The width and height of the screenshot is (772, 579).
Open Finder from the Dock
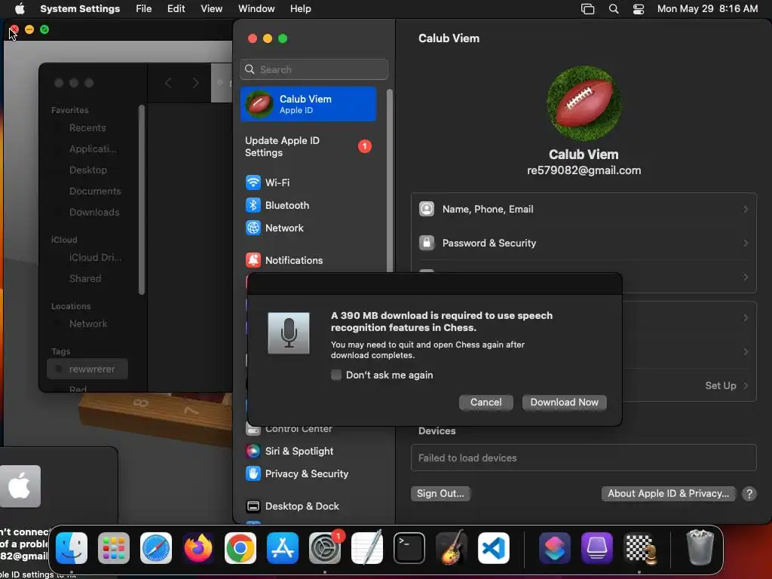point(72,548)
